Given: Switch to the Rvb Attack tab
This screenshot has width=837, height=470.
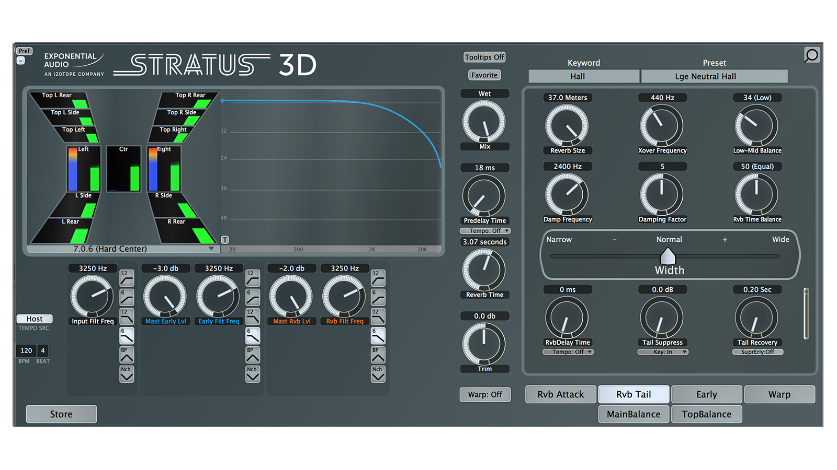Looking at the screenshot, I should [x=560, y=395].
